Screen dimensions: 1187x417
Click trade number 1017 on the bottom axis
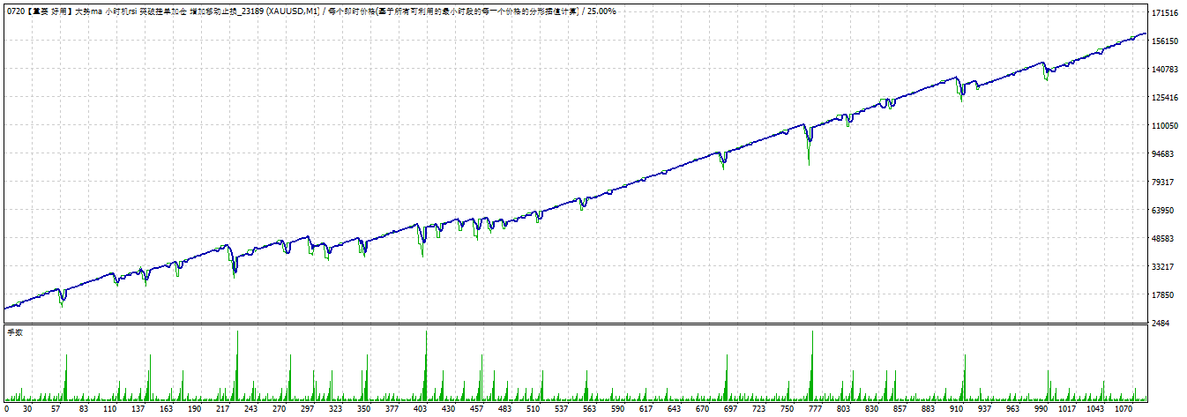pyautogui.click(x=1066, y=409)
